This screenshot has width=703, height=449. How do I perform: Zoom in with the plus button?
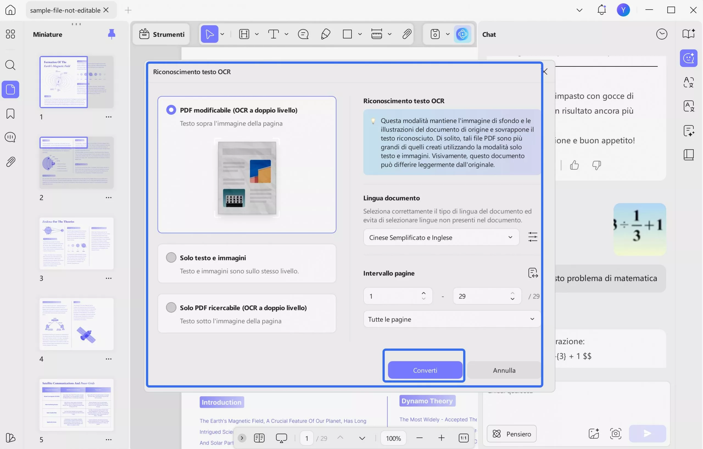[441, 438]
